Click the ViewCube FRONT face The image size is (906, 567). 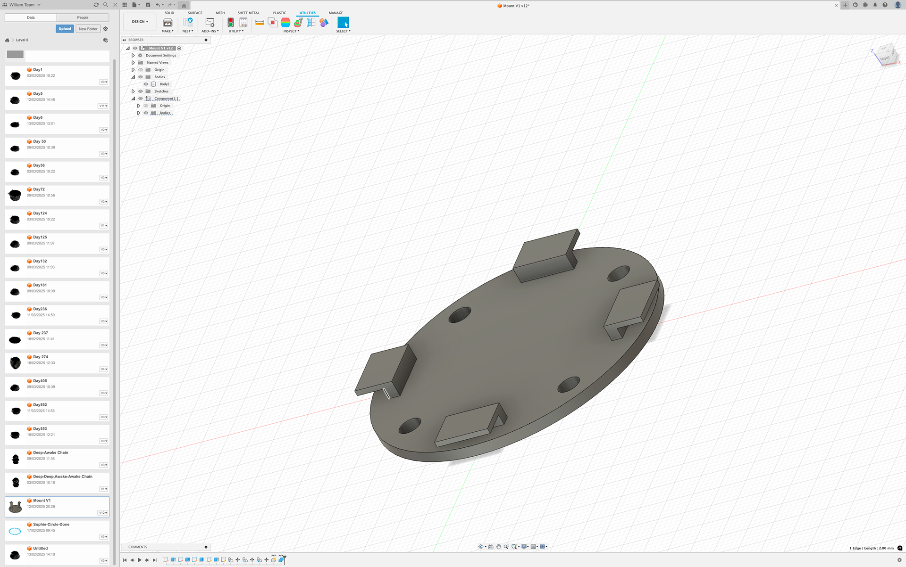pyautogui.click(x=885, y=58)
